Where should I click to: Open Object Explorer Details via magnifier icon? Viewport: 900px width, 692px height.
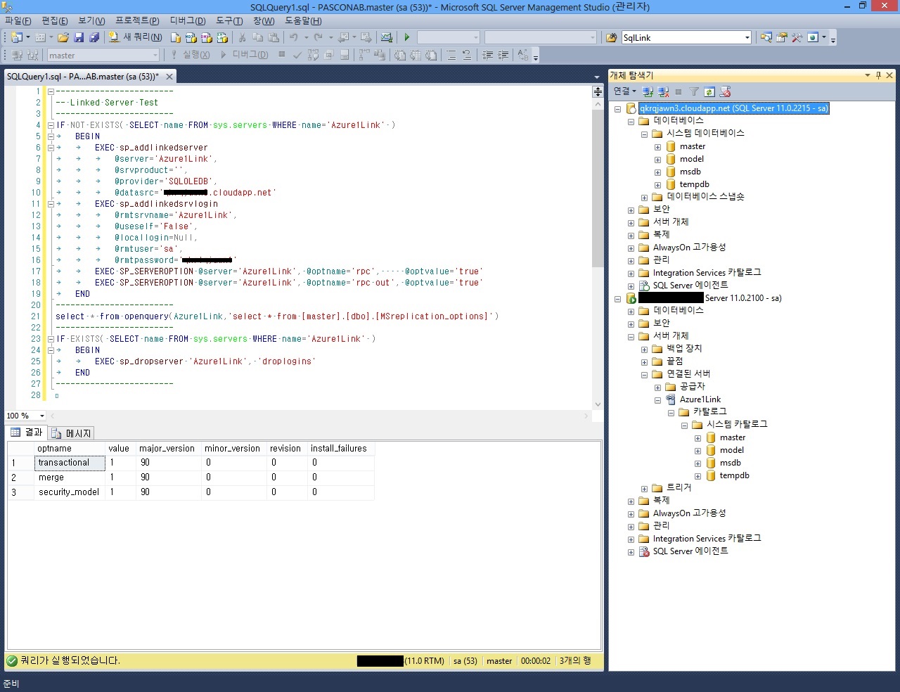[766, 37]
